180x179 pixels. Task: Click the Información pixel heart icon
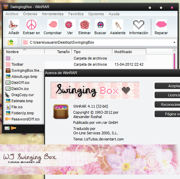coord(139,25)
